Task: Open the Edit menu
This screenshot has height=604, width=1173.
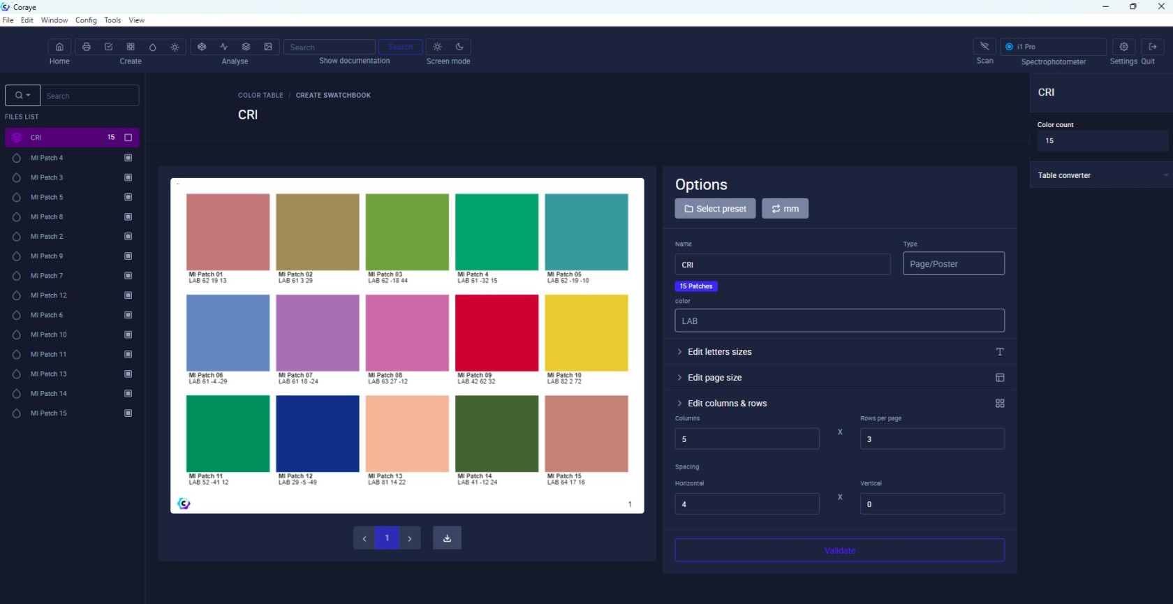Action: click(27, 20)
